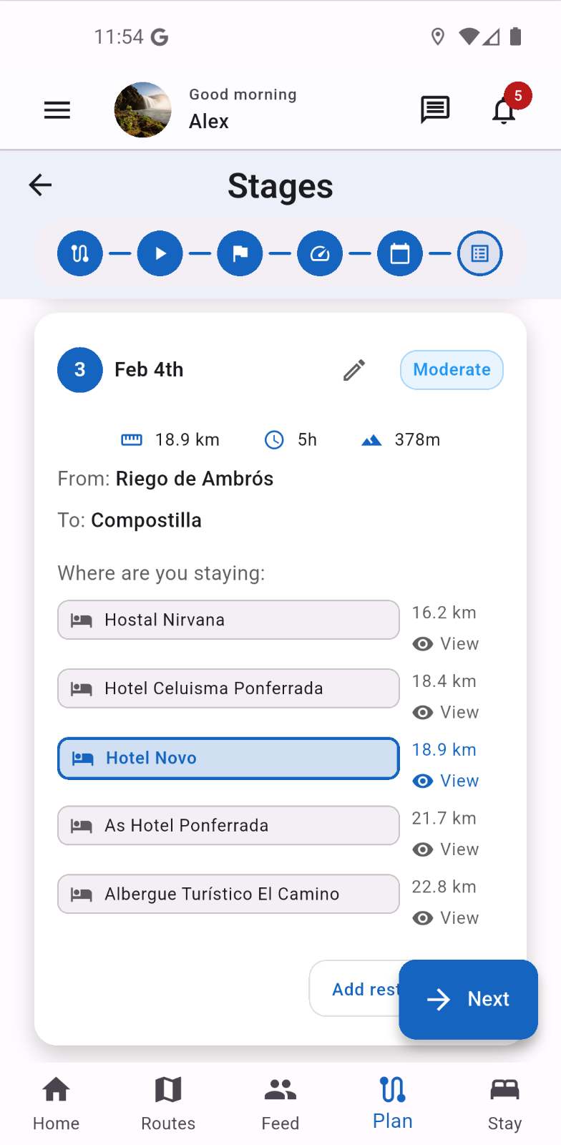Tap the Add rest day button

356,989
